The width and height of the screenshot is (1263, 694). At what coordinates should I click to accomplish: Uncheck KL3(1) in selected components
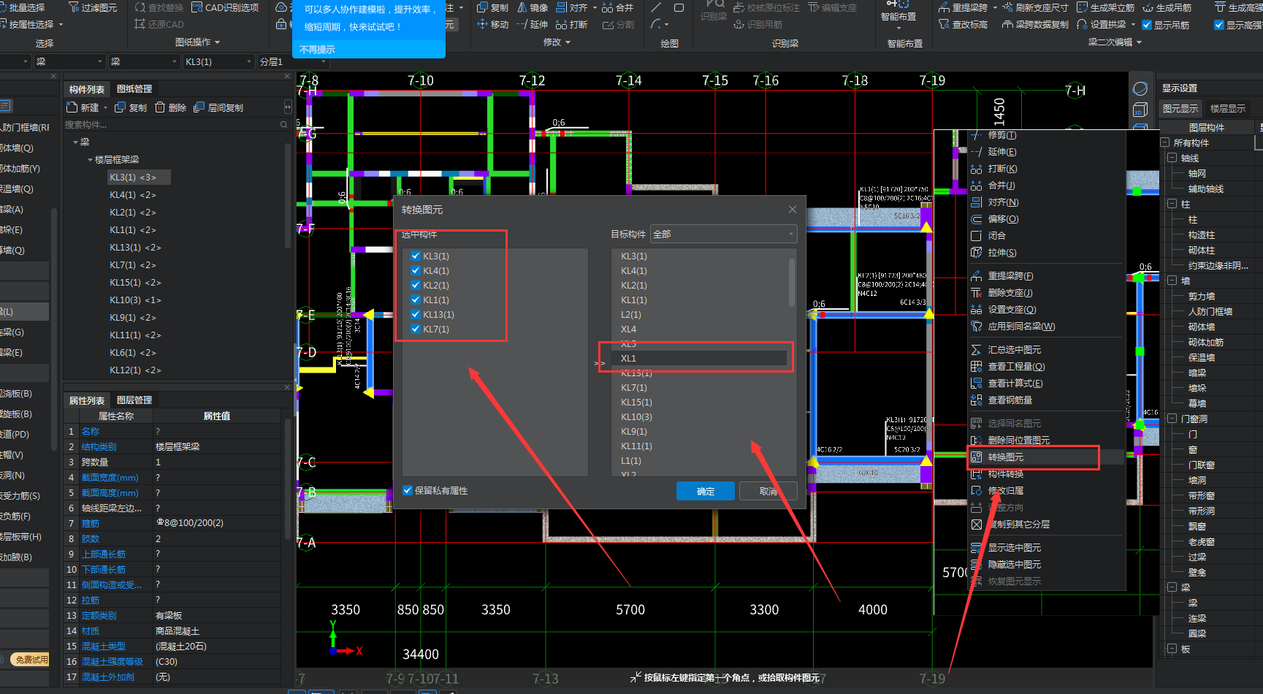pos(415,256)
